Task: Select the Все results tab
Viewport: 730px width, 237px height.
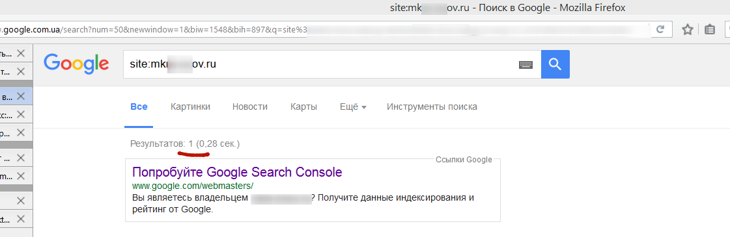Action: coord(139,107)
